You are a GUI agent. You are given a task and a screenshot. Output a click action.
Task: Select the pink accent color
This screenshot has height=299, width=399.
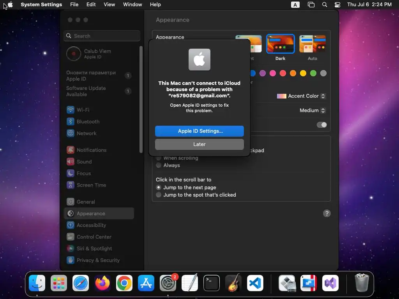tap(273, 73)
